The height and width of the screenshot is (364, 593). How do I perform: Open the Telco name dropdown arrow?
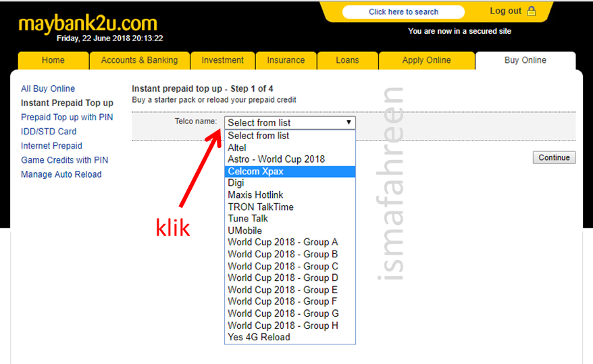coord(349,122)
